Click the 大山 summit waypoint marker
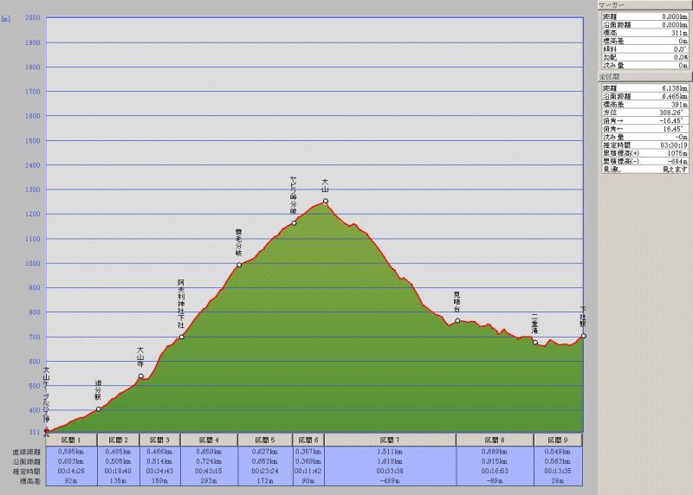693x495 pixels. click(x=326, y=201)
